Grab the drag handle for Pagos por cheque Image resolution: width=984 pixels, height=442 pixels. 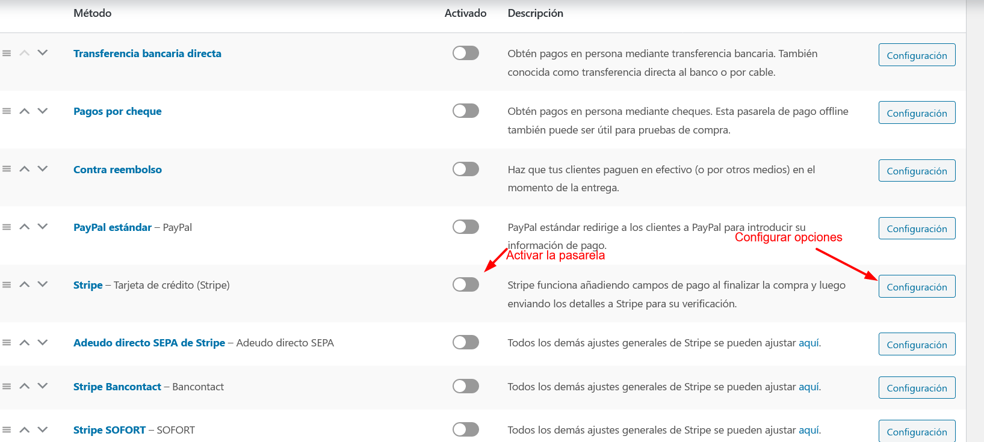7,111
